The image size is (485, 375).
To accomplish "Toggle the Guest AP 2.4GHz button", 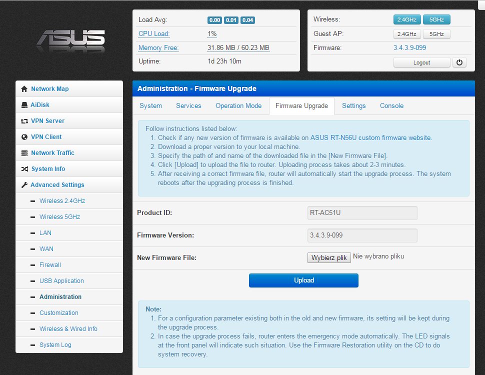I will coord(407,34).
